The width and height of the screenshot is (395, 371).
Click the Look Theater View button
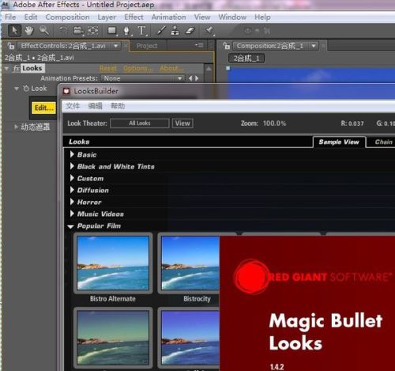(x=182, y=123)
